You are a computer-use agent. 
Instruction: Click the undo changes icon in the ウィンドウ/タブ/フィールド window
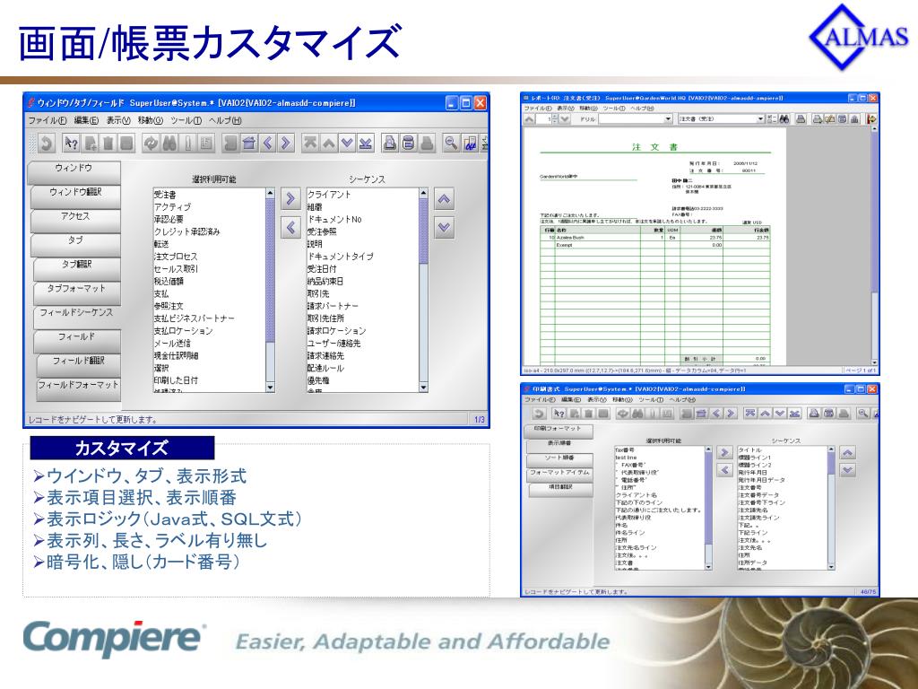[46, 144]
